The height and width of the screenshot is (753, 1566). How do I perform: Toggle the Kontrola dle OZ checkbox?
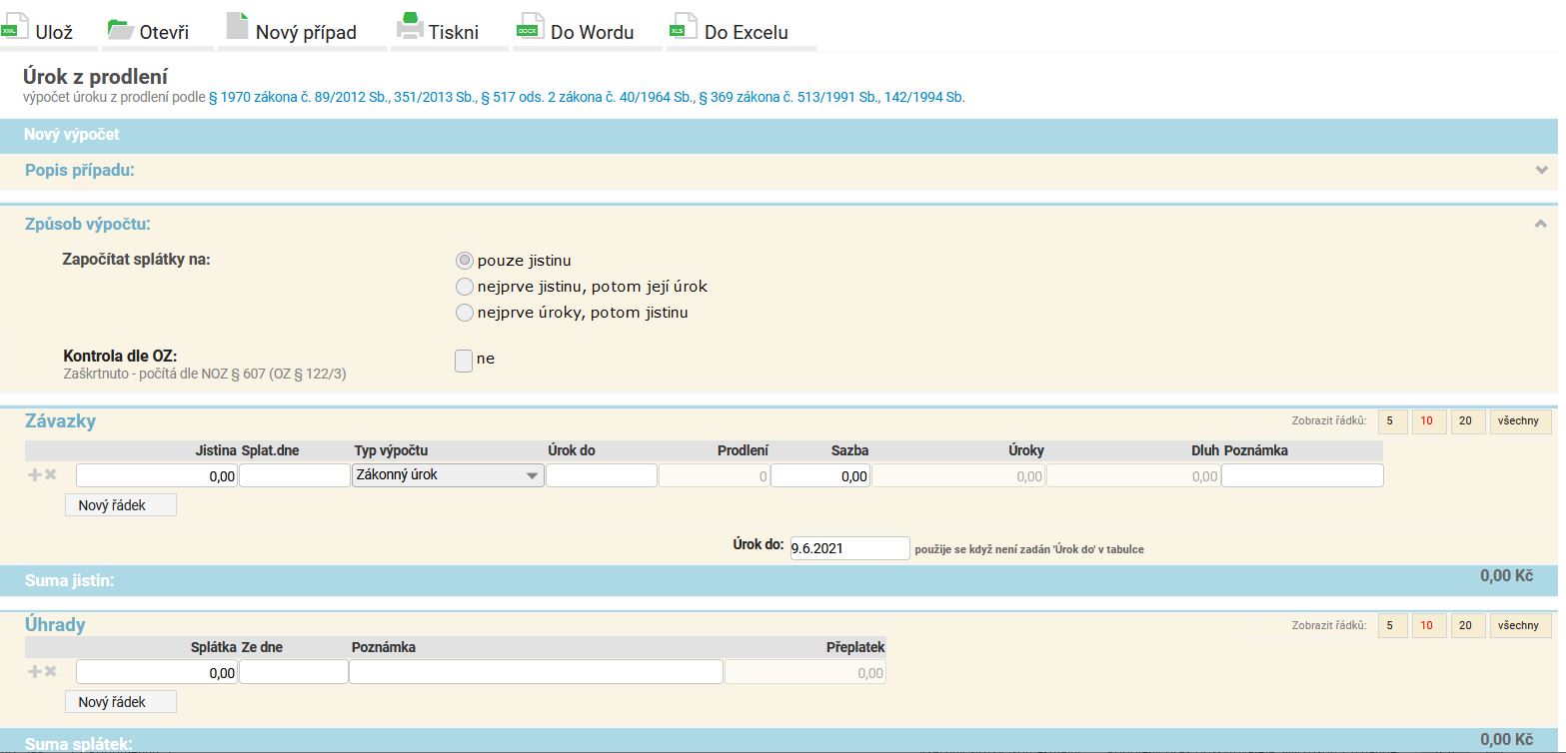click(x=464, y=361)
